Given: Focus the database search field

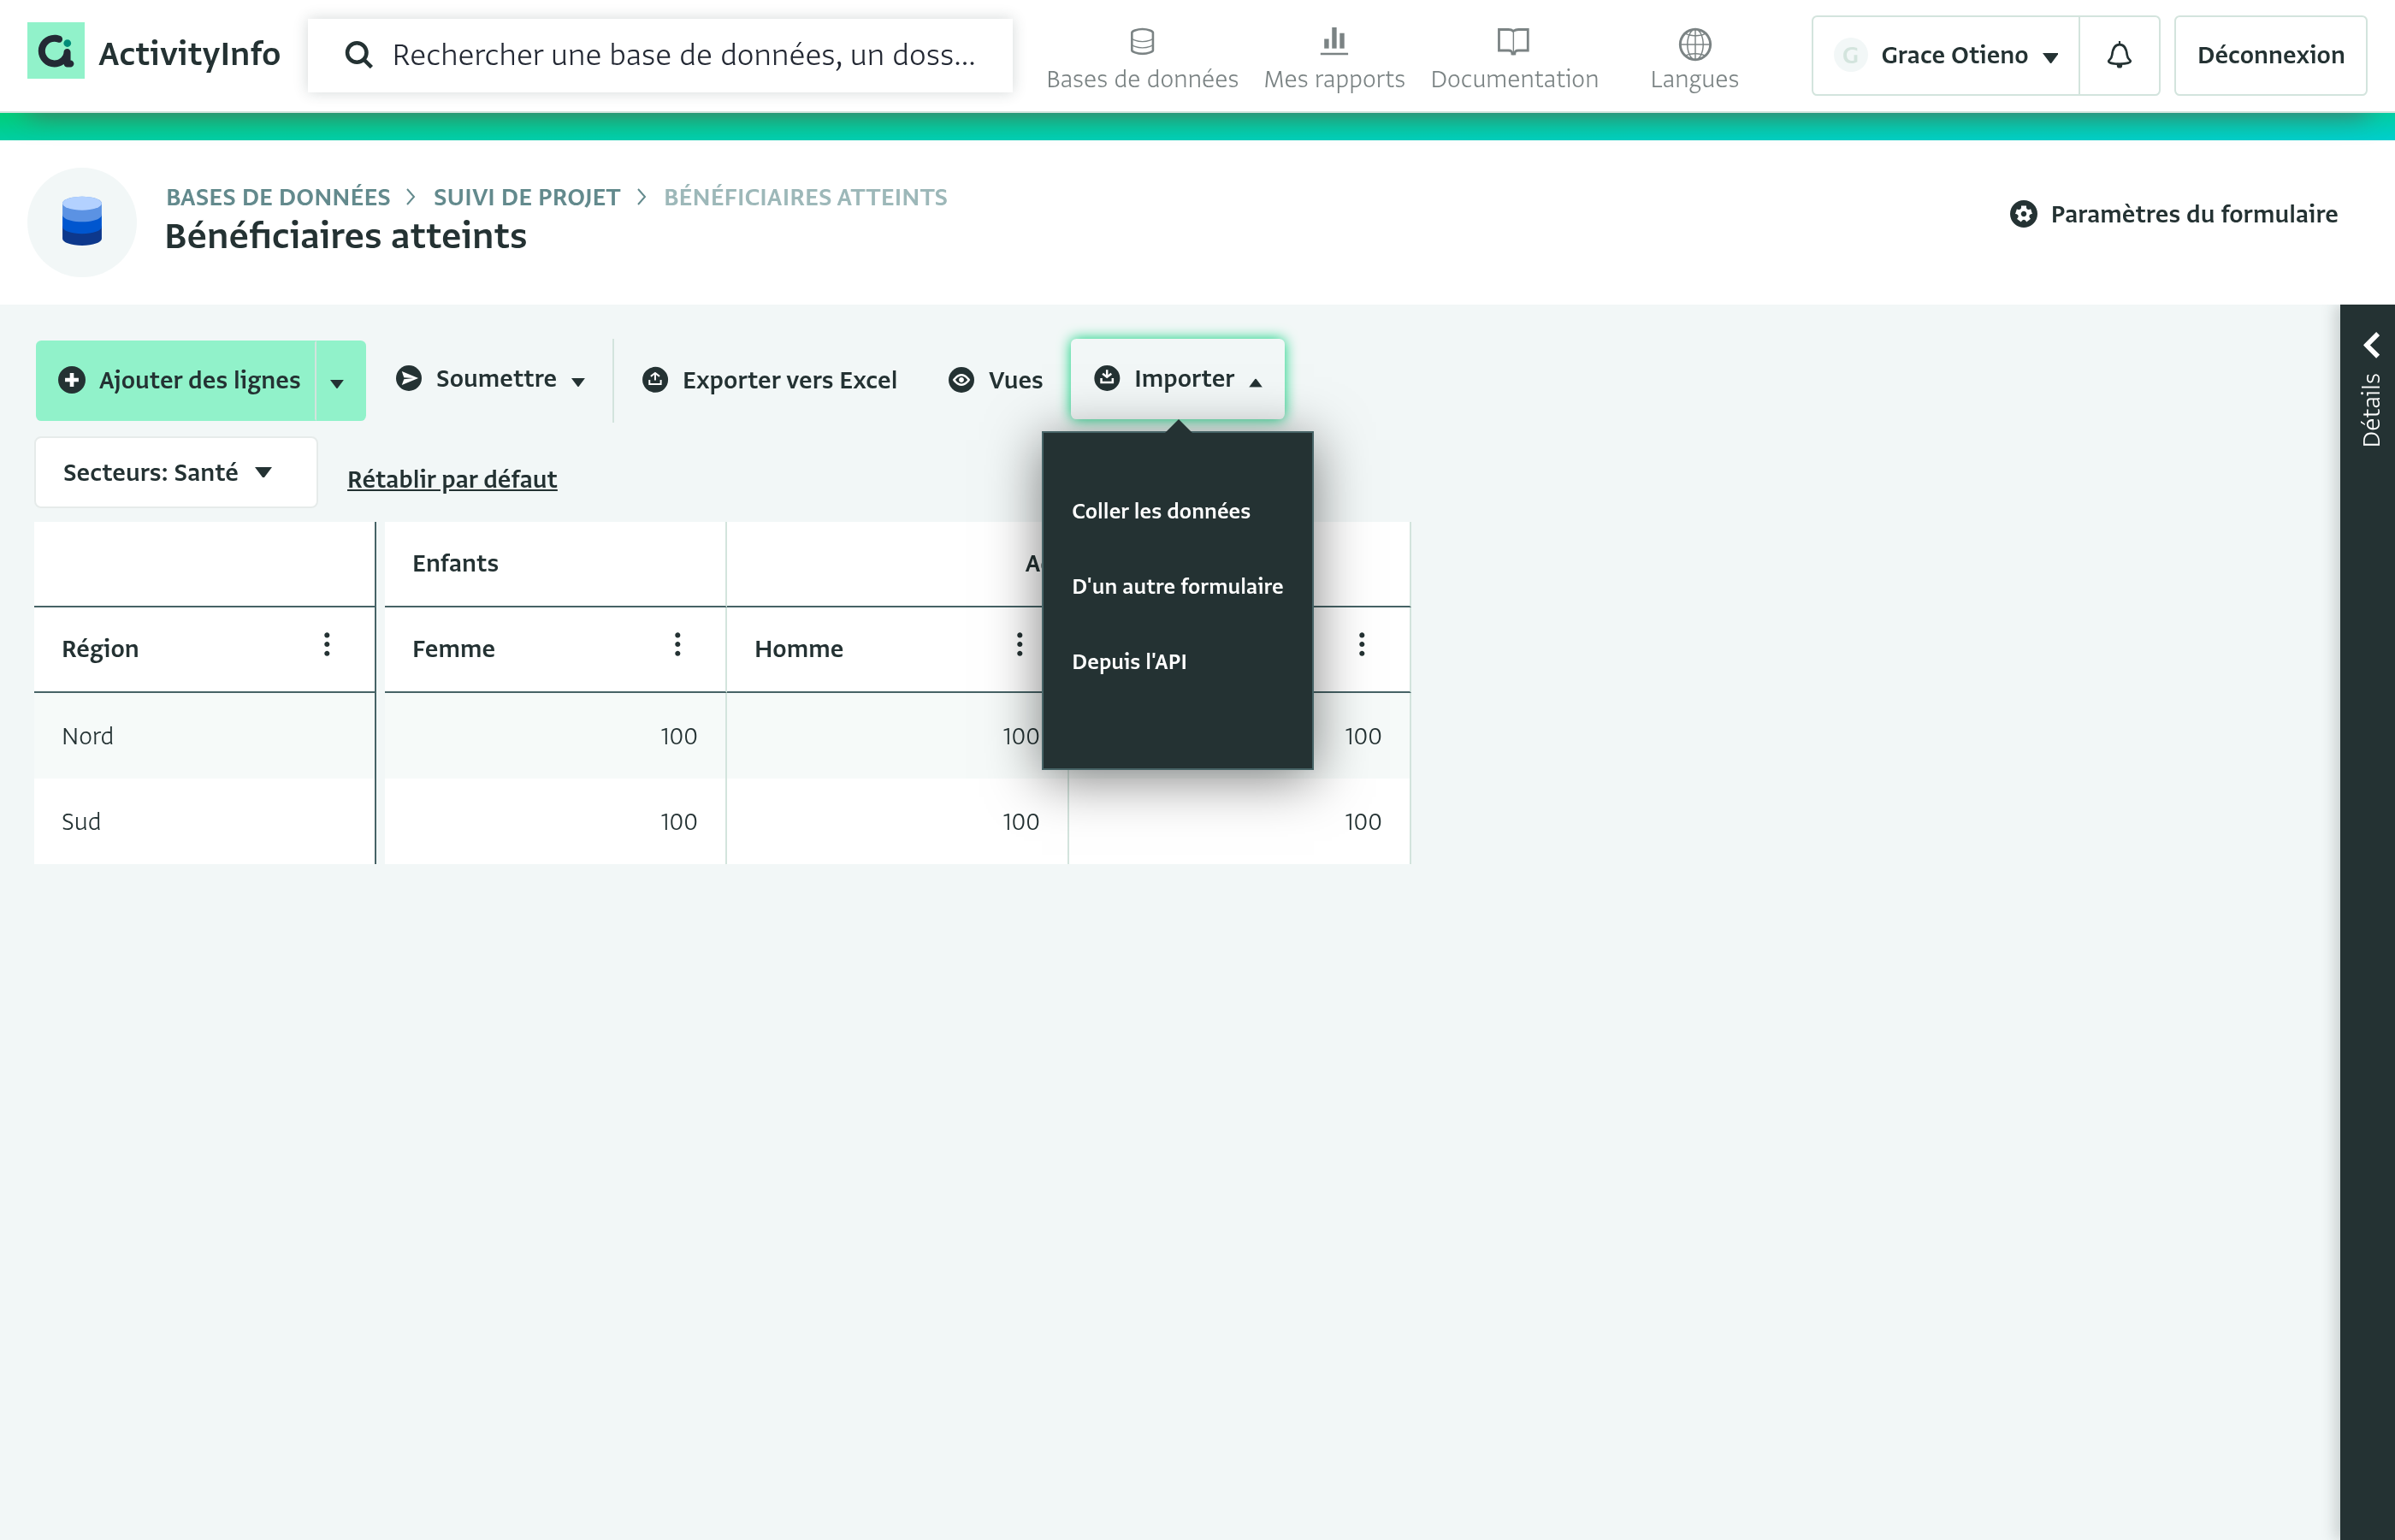Looking at the screenshot, I should 659,55.
